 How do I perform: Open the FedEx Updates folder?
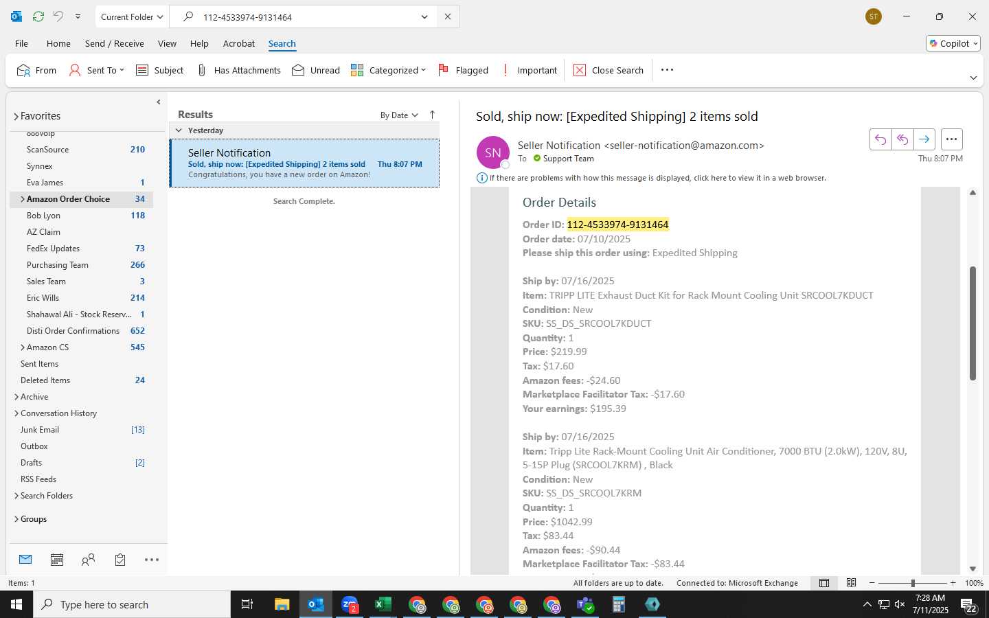pyautogui.click(x=53, y=249)
